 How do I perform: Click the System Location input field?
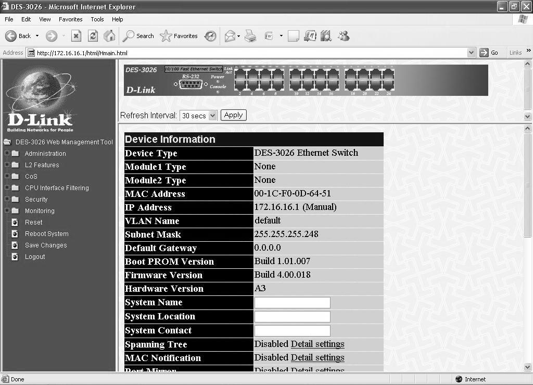tap(293, 316)
